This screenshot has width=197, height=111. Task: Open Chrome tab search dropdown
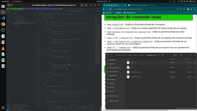coord(185,5)
